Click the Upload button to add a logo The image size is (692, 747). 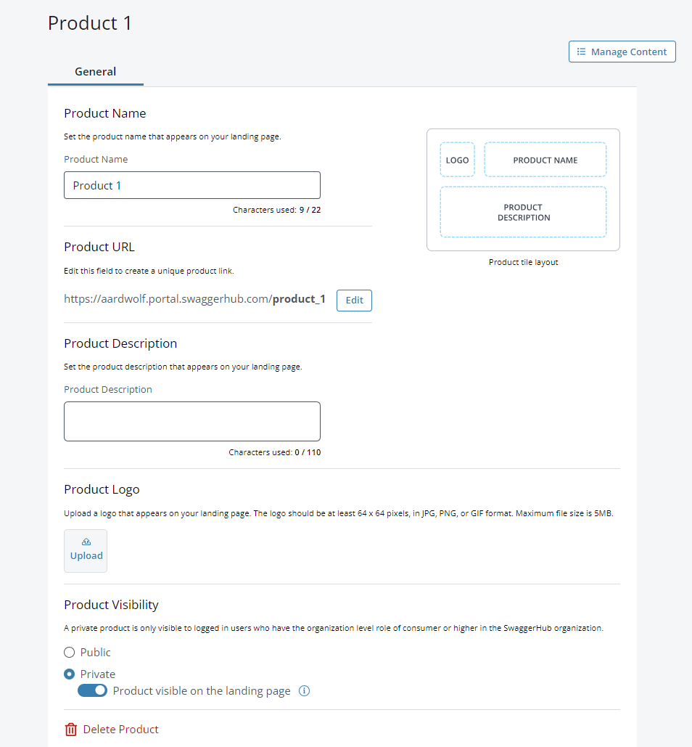click(x=86, y=550)
